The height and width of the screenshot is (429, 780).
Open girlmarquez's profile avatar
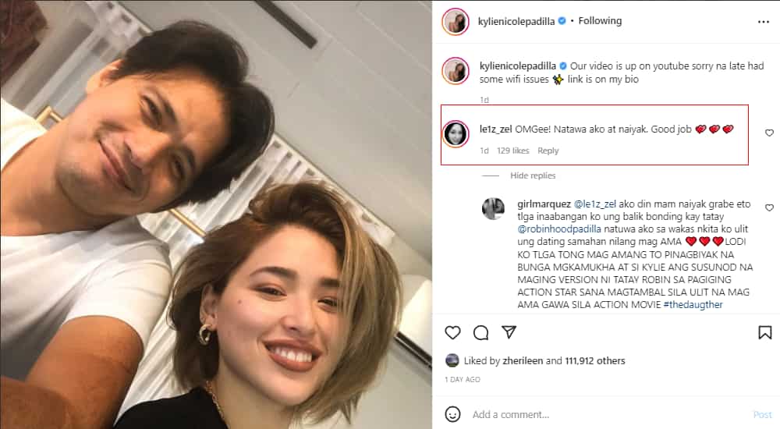(494, 208)
